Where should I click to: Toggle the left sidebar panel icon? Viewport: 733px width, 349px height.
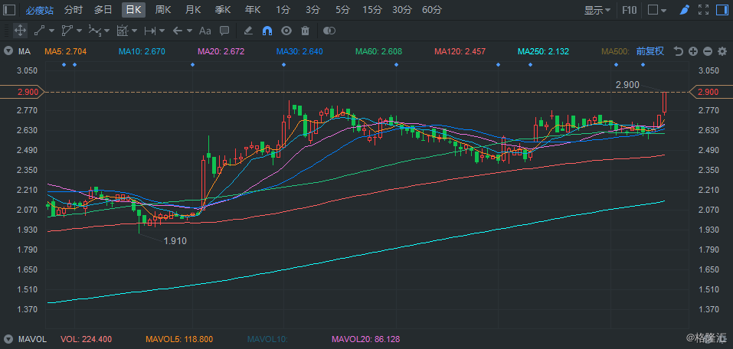pyautogui.click(x=9, y=10)
